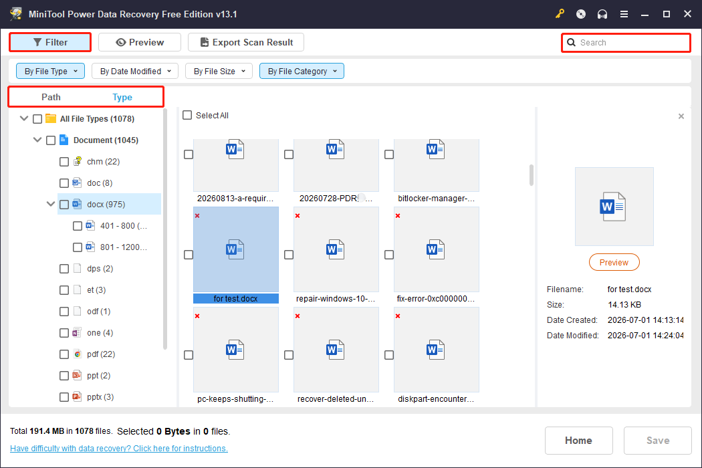Viewport: 702px width, 468px height.
Task: Click the dps file type icon
Action: click(77, 268)
